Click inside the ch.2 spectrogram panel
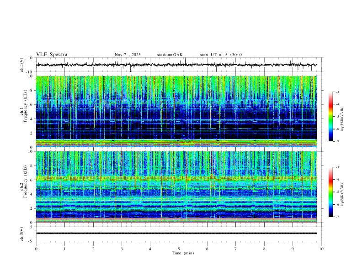The image size is (362, 279). [176, 187]
